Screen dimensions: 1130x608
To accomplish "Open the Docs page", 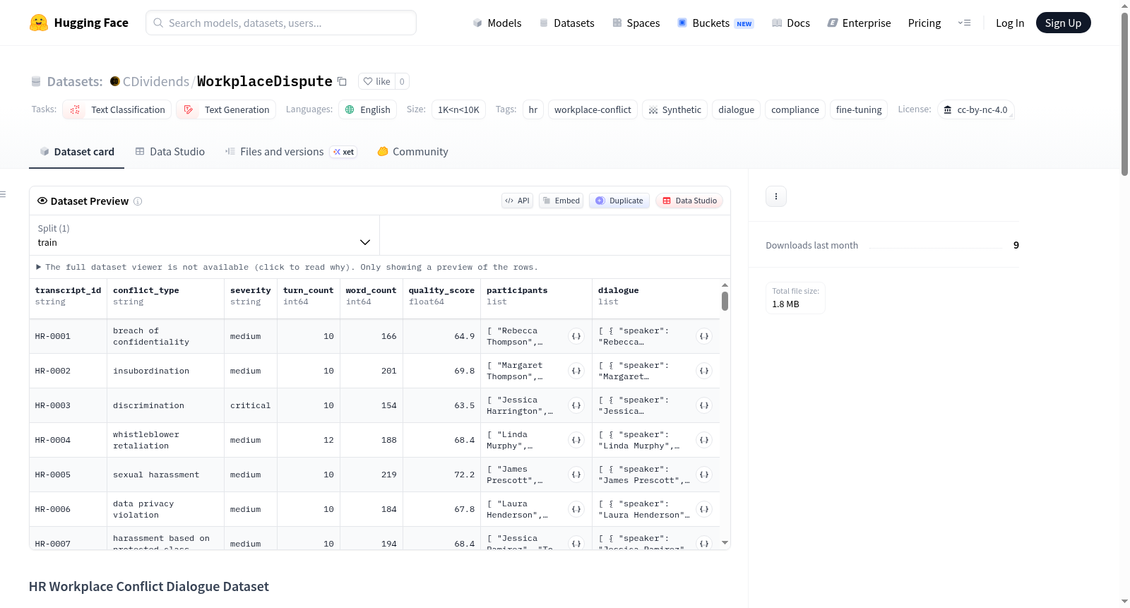I will pos(791,23).
